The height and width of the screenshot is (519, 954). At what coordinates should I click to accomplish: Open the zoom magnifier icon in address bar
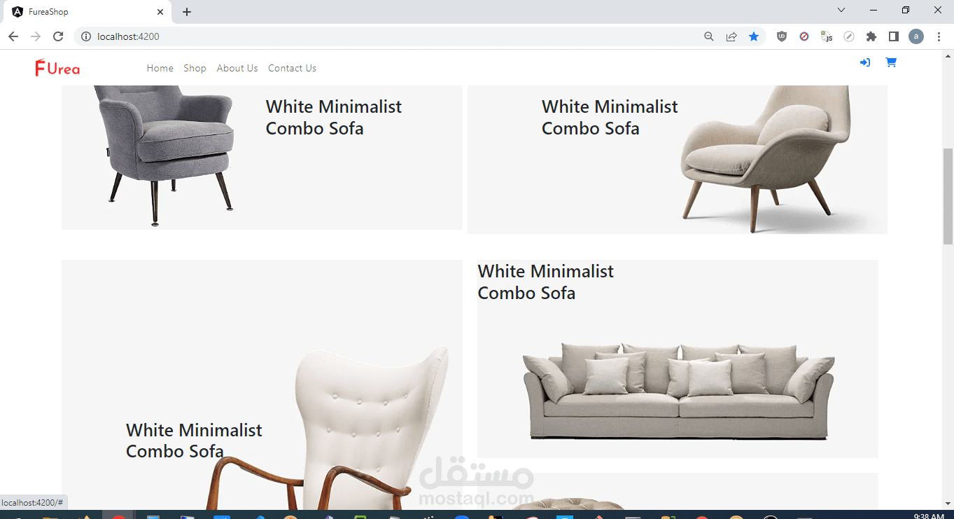tap(709, 36)
